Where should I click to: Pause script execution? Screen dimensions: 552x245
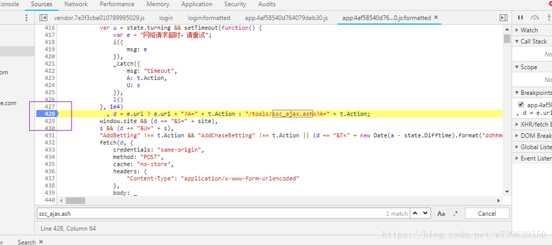[x=521, y=18]
